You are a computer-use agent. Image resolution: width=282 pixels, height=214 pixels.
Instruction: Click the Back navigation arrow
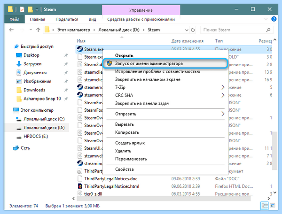11,30
